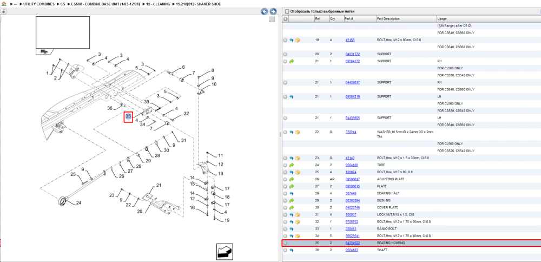Click the Part Description column header
Screen dimensions: 541x262
coord(406,18)
